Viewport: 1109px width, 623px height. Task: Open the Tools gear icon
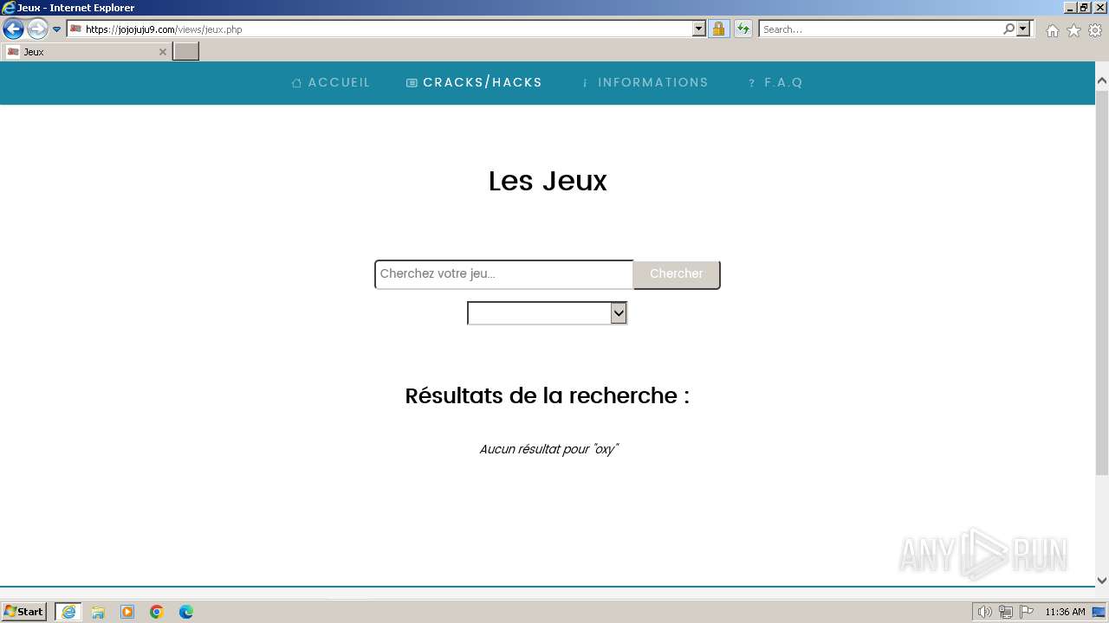point(1095,30)
